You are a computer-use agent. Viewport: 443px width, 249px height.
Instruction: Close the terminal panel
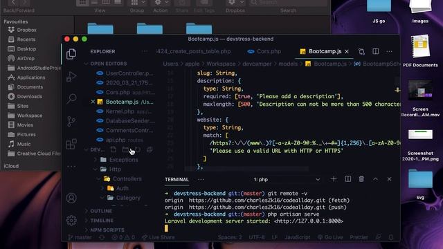click(389, 179)
